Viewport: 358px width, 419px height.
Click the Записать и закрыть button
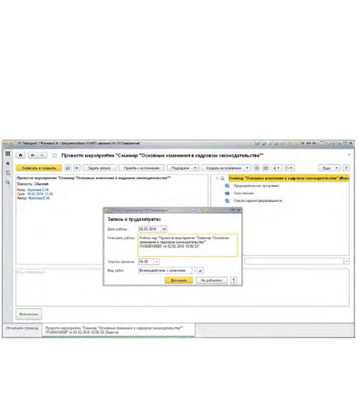tap(39, 167)
